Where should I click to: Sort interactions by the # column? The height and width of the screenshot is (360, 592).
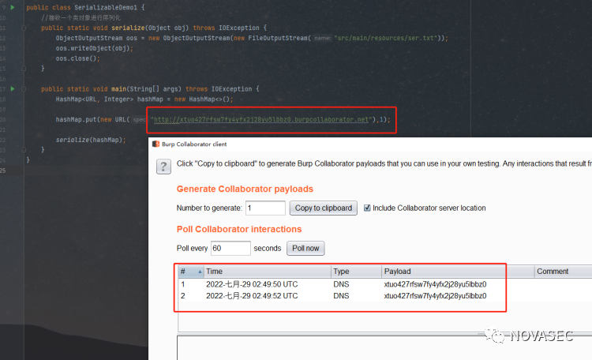pyautogui.click(x=191, y=272)
